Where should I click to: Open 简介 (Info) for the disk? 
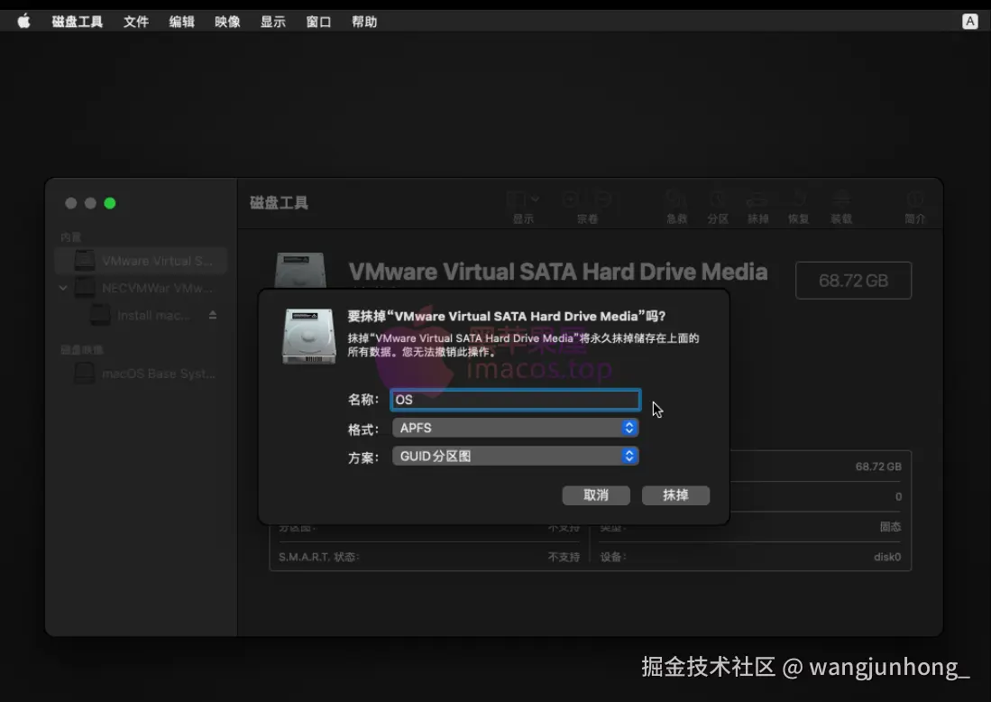pyautogui.click(x=914, y=204)
